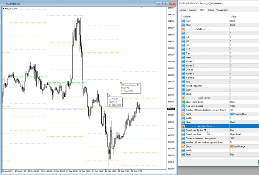
Task: Click the icon beside Draw Lines from
Action: coord(183,134)
